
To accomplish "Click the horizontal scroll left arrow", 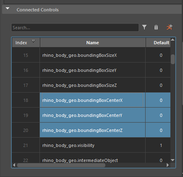I will (x=14, y=165).
